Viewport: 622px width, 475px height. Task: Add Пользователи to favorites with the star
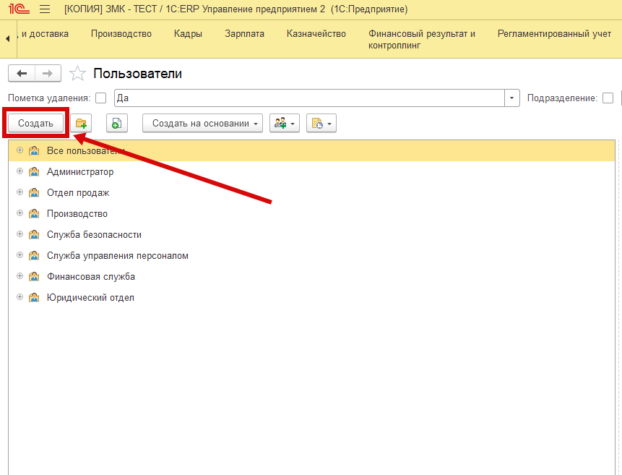pyautogui.click(x=77, y=74)
